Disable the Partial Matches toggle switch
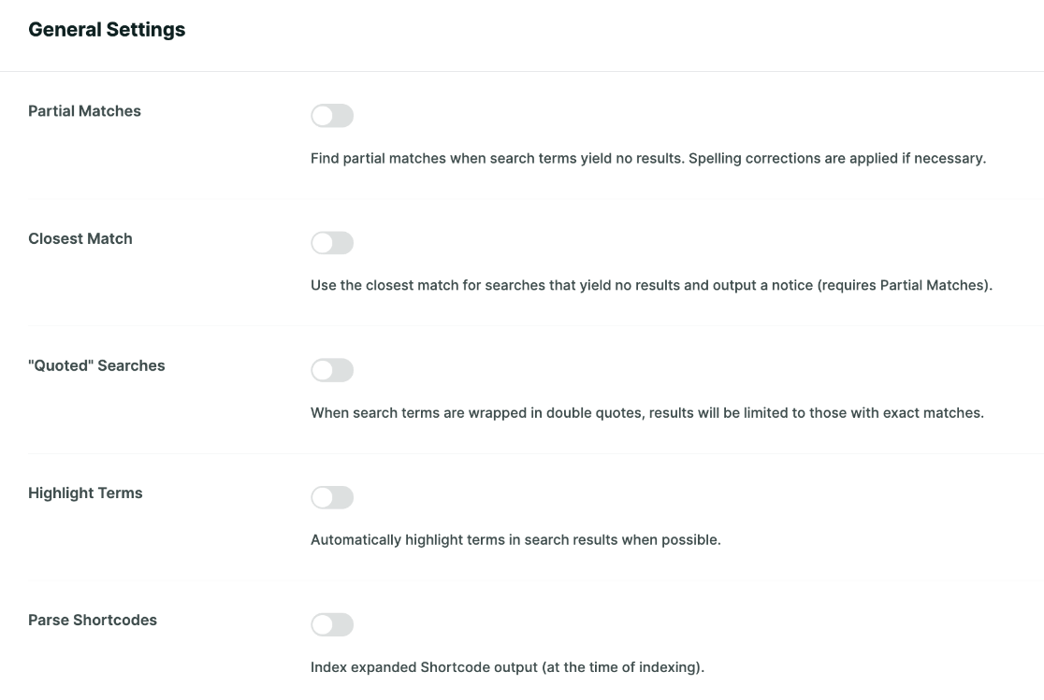Image resolution: width=1044 pixels, height=700 pixels. (x=332, y=115)
